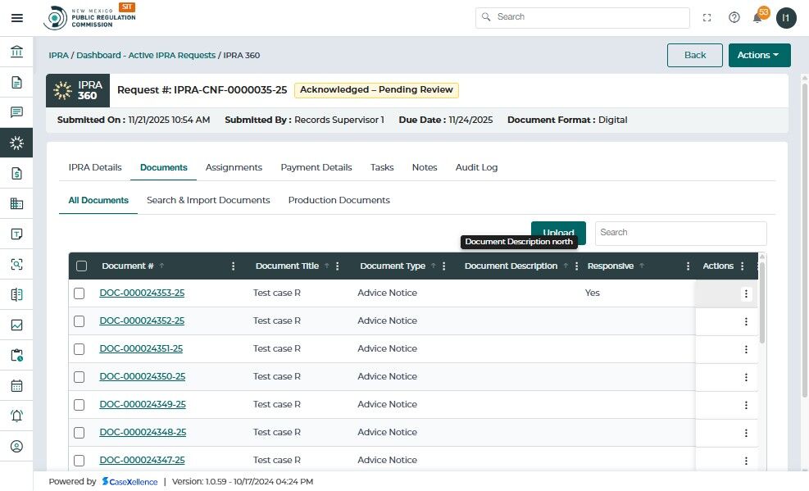The height and width of the screenshot is (491, 809).
Task: Click the documents table vertical scrollbar
Action: (x=762, y=303)
